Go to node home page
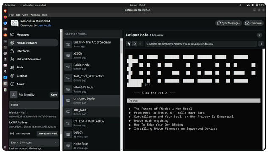This screenshot has width=270, height=153. coord(129,44)
